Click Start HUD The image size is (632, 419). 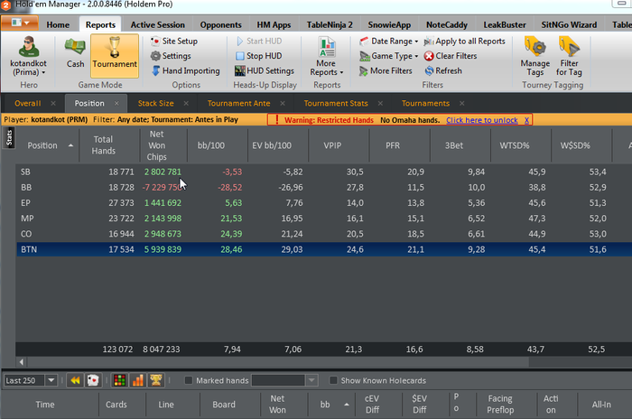tap(259, 42)
